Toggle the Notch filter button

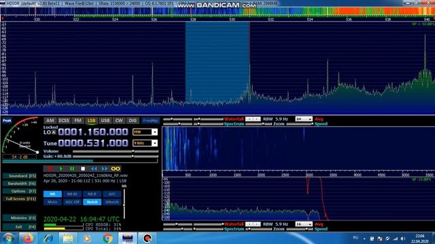92,202
